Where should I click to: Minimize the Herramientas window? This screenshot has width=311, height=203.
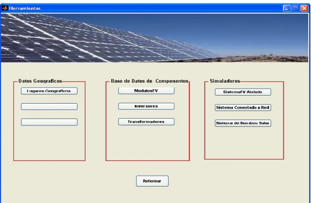coord(287,8)
